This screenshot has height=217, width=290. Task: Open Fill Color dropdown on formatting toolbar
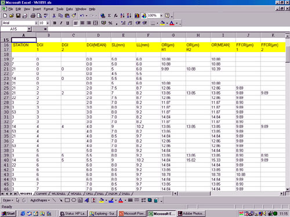pyautogui.click(x=167, y=23)
